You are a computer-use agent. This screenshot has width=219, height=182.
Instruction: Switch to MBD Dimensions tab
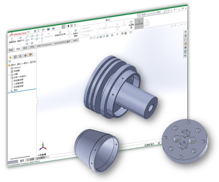pos(44,45)
